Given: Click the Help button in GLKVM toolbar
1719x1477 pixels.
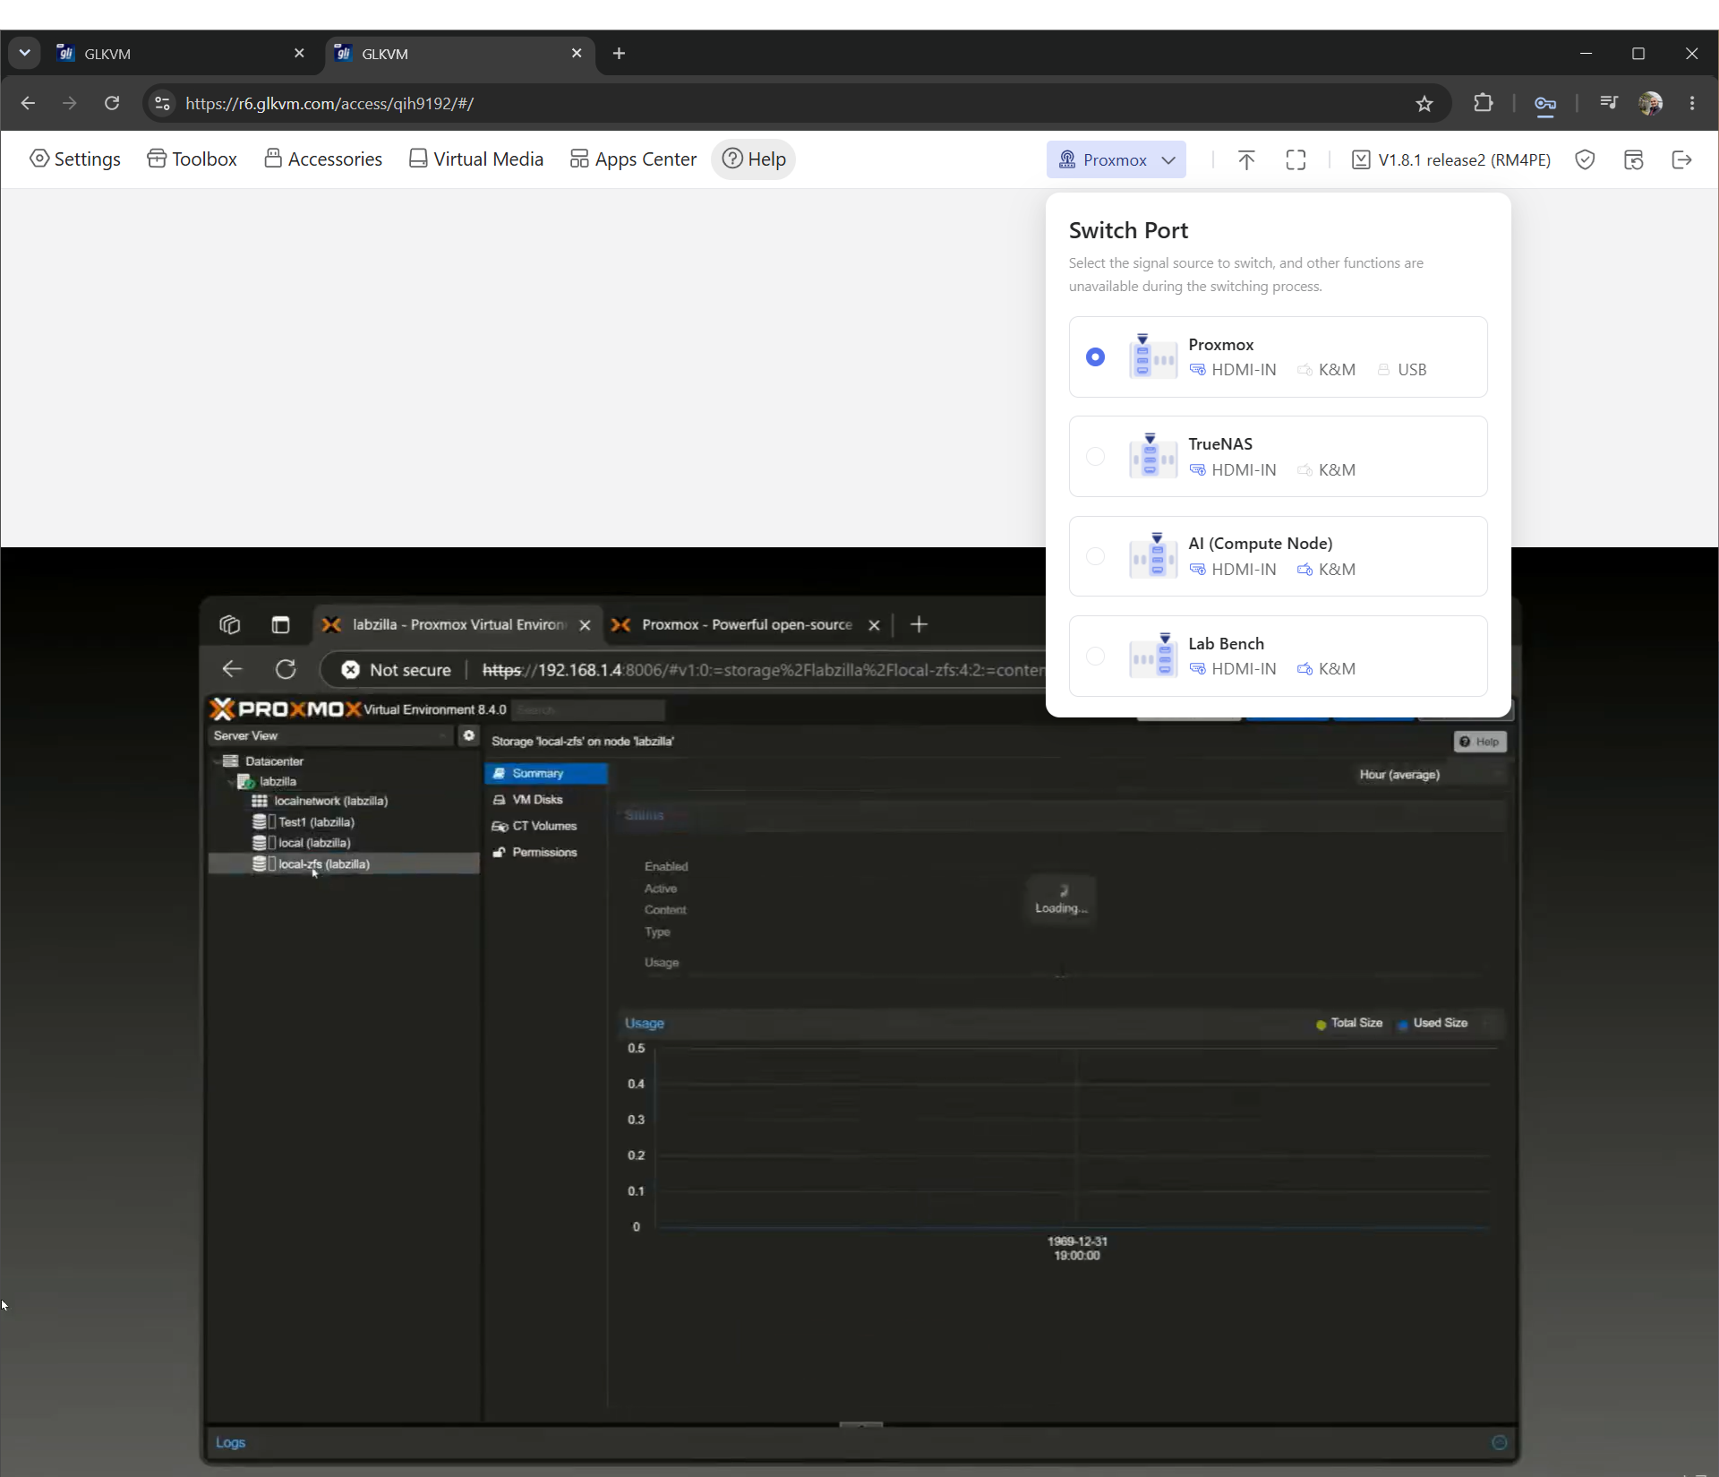Looking at the screenshot, I should coord(754,159).
